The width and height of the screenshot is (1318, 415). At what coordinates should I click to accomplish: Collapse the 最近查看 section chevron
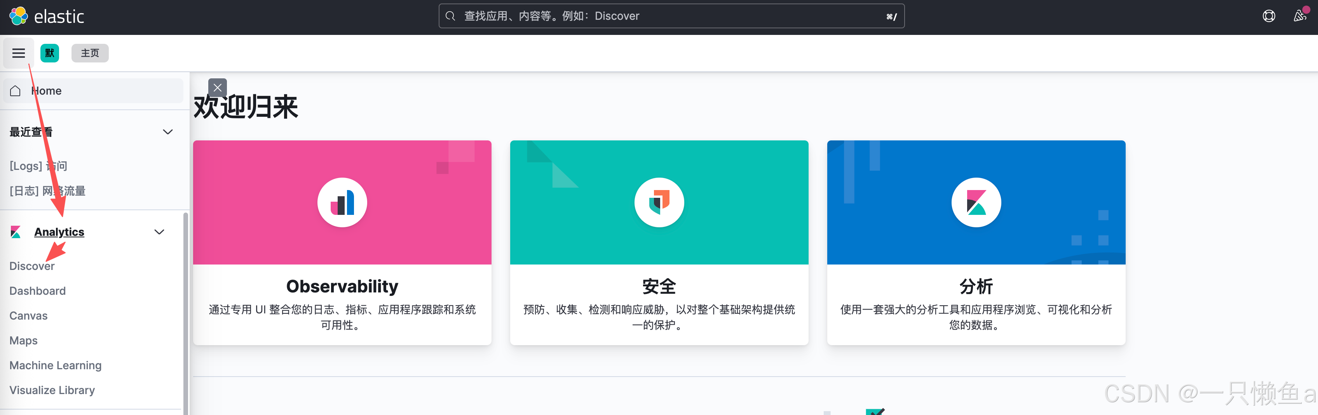coord(167,132)
